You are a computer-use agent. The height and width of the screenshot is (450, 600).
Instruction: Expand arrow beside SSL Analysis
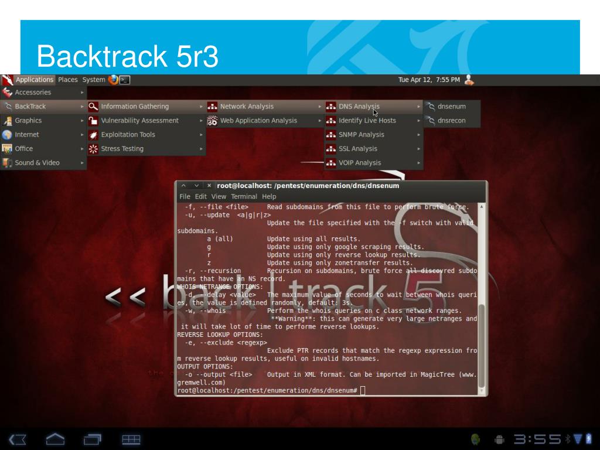(x=418, y=148)
